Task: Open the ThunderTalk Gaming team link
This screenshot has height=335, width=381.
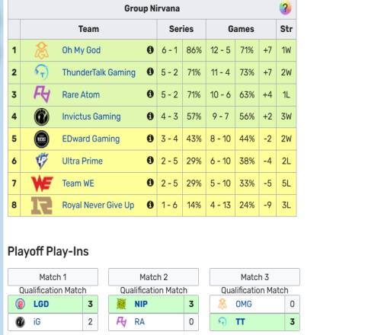Action: click(x=99, y=72)
